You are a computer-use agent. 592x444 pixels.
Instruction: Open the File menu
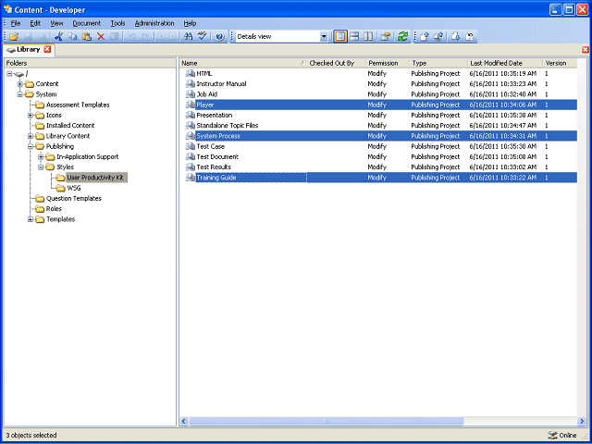pos(16,23)
